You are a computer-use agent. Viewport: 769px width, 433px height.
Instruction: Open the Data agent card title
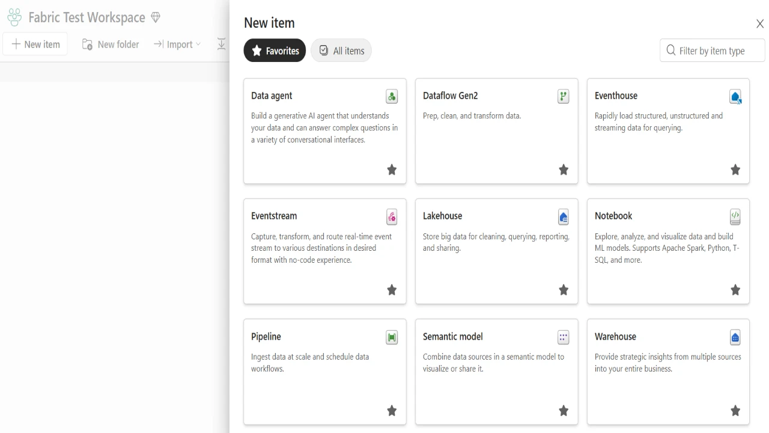(272, 96)
